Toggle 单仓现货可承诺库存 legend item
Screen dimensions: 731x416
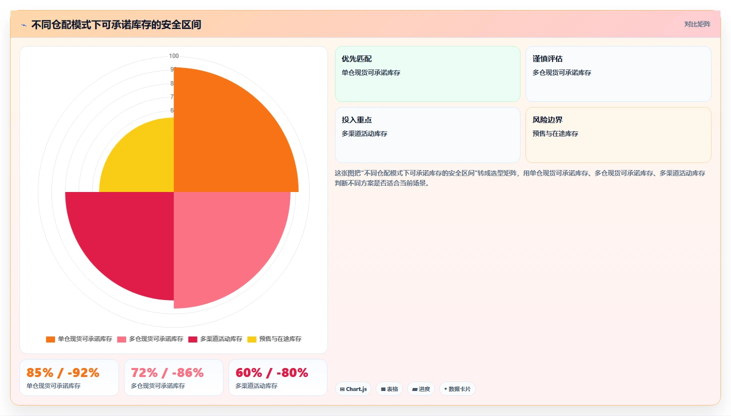coord(79,339)
